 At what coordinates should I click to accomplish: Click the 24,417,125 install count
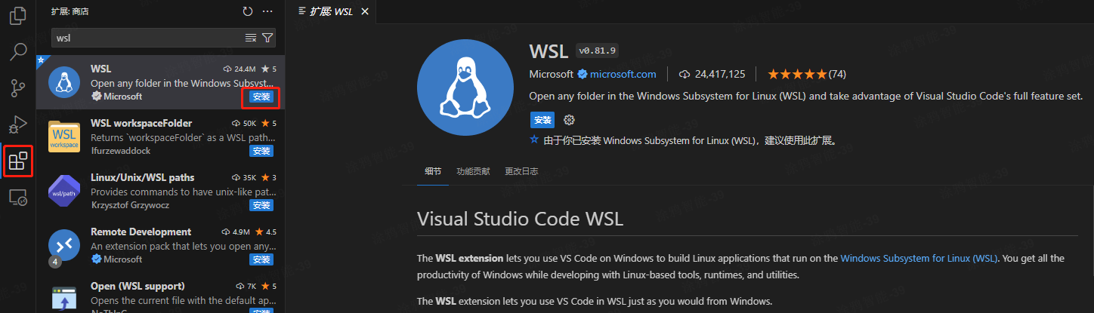[x=712, y=74]
